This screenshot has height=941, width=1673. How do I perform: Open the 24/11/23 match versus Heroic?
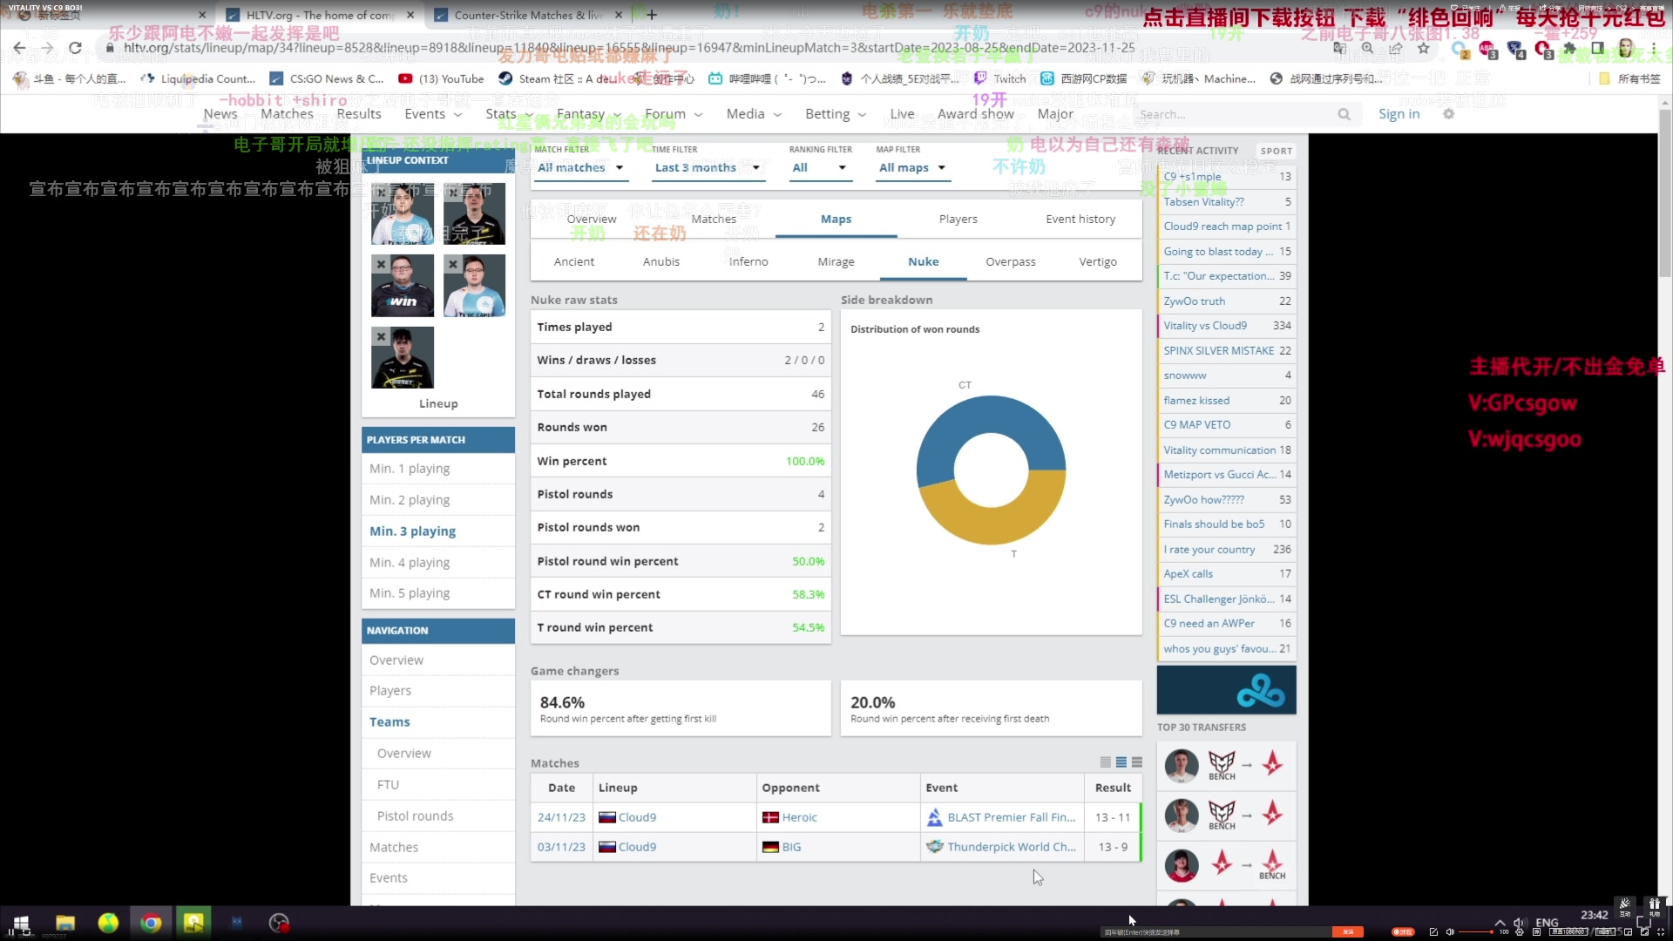click(561, 817)
